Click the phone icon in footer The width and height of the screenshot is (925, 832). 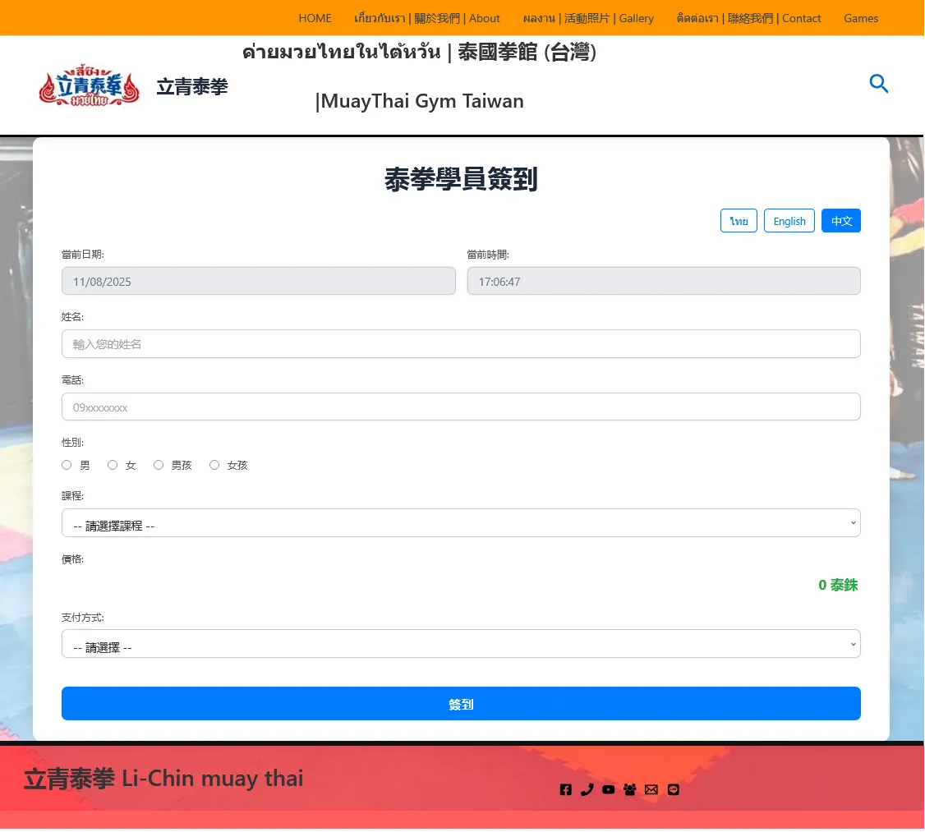point(587,790)
